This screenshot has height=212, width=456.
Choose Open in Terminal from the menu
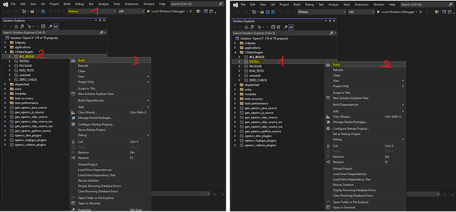pyautogui.click(x=89, y=203)
